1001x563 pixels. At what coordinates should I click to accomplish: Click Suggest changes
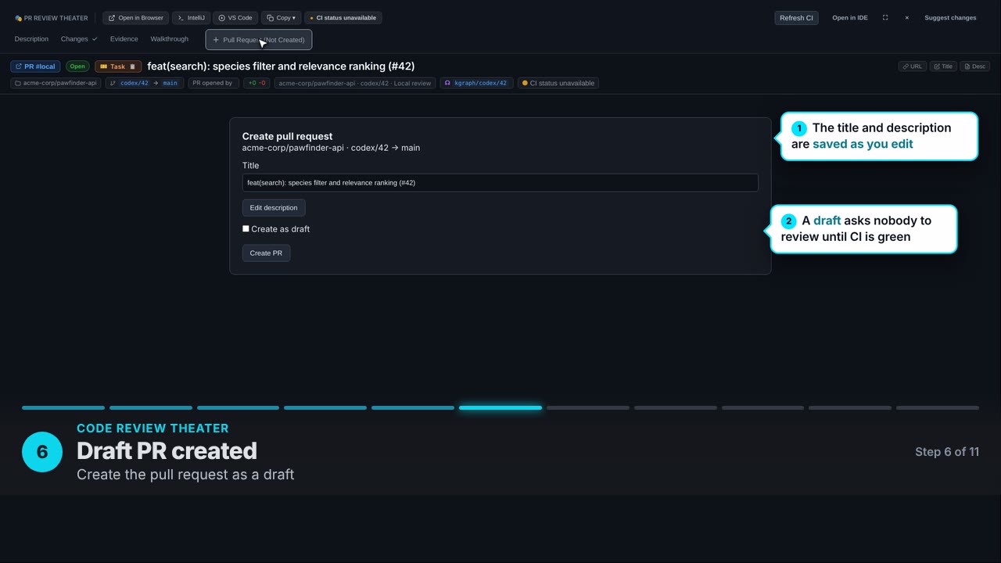pyautogui.click(x=950, y=18)
